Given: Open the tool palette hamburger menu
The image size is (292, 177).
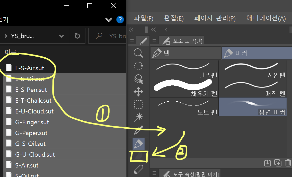Looking at the screenshot, I should coord(132,40).
